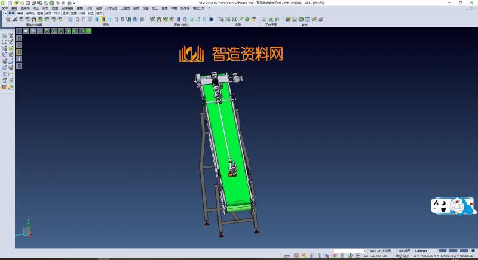Click the 绝对视图 button in status bar
This screenshot has width=478, height=260.
coord(405,251)
